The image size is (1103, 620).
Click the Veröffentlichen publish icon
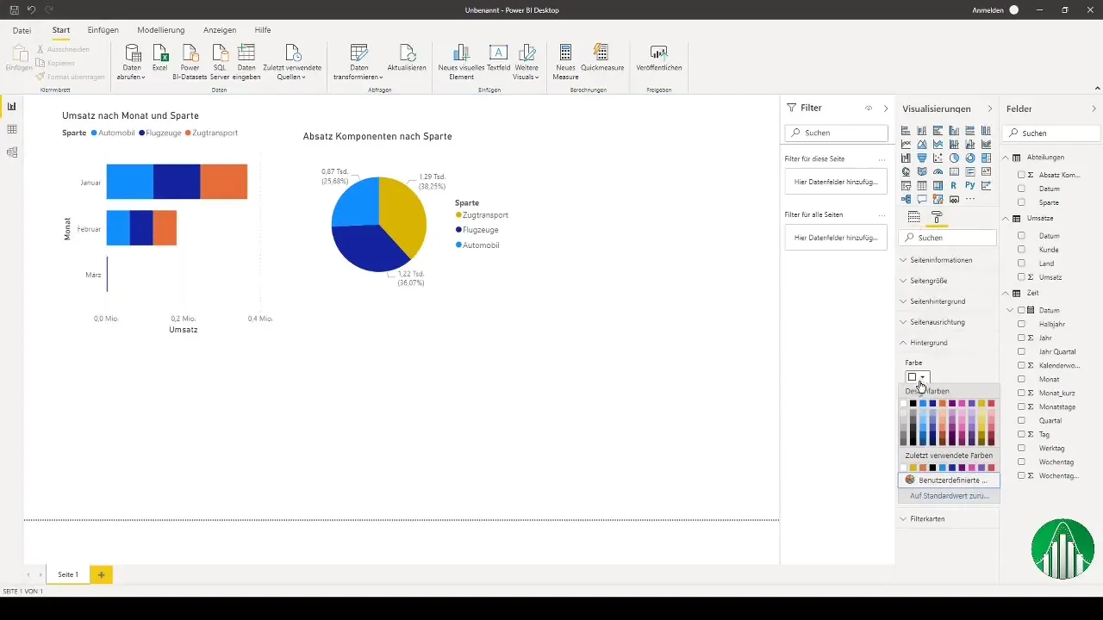click(x=659, y=53)
